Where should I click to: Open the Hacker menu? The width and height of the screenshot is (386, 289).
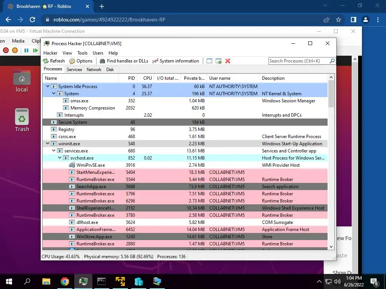50,53
